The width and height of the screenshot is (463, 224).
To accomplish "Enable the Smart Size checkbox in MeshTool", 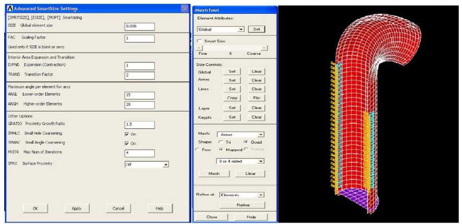I will [x=200, y=41].
